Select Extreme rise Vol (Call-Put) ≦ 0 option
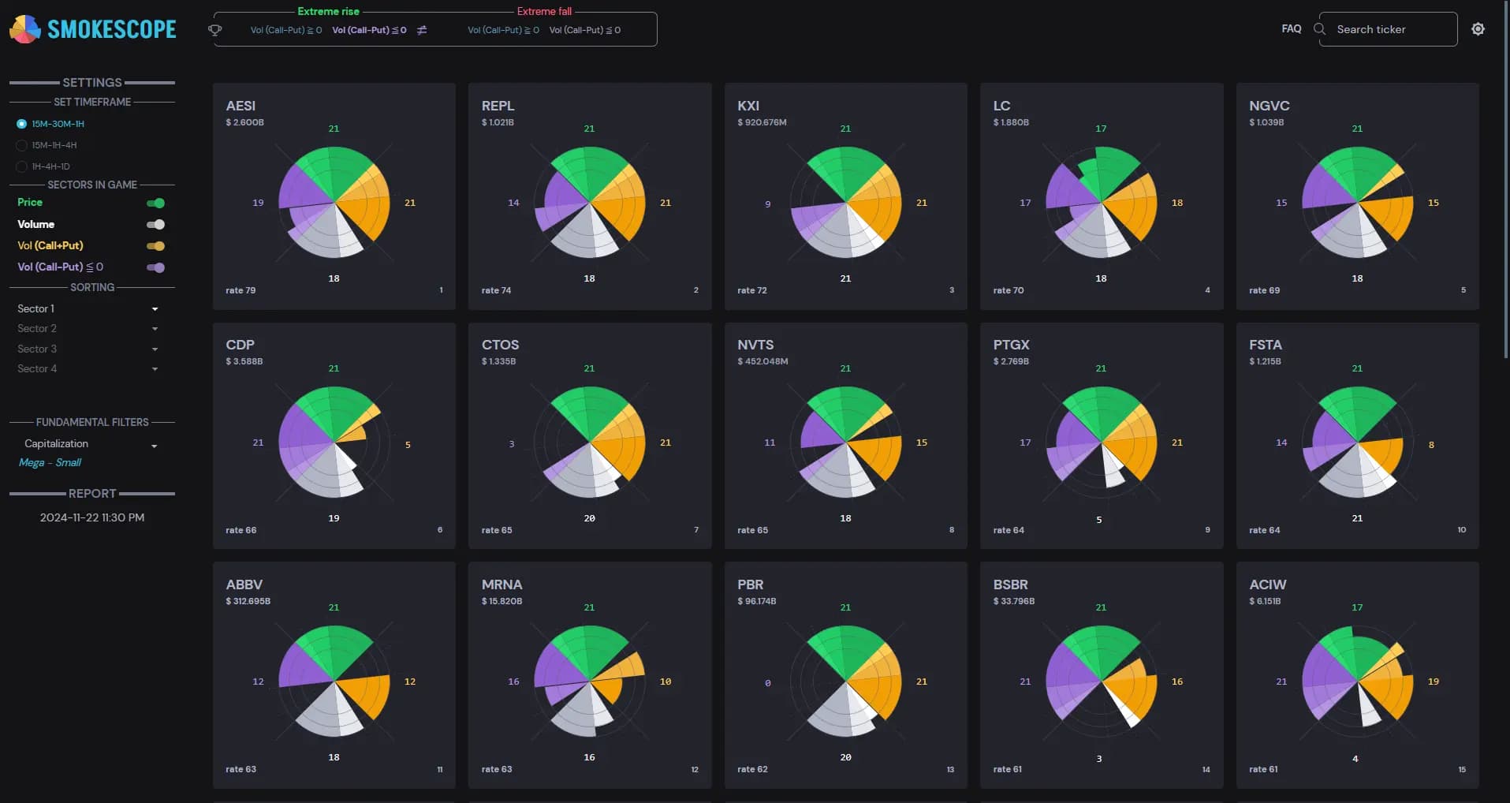Viewport: 1510px width, 803px height. coord(369,30)
